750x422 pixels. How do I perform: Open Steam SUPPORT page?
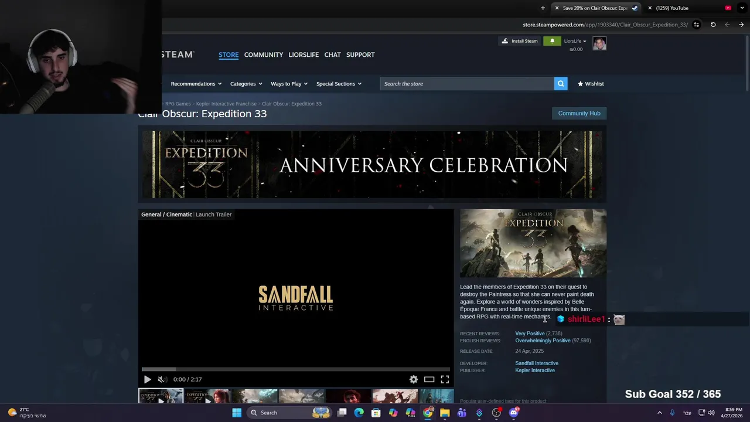(360, 55)
